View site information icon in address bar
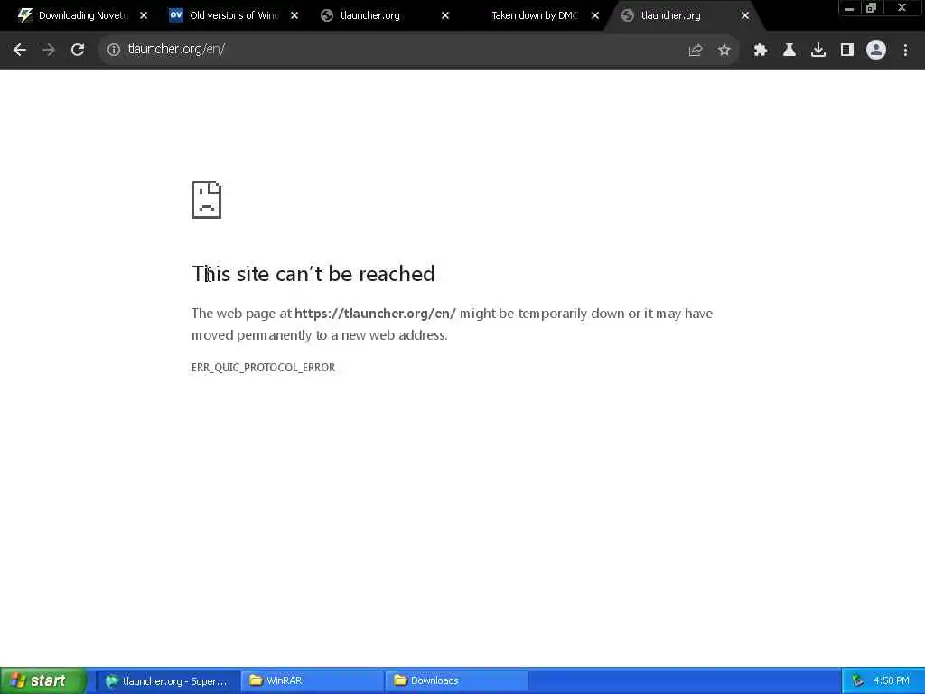 (x=113, y=50)
